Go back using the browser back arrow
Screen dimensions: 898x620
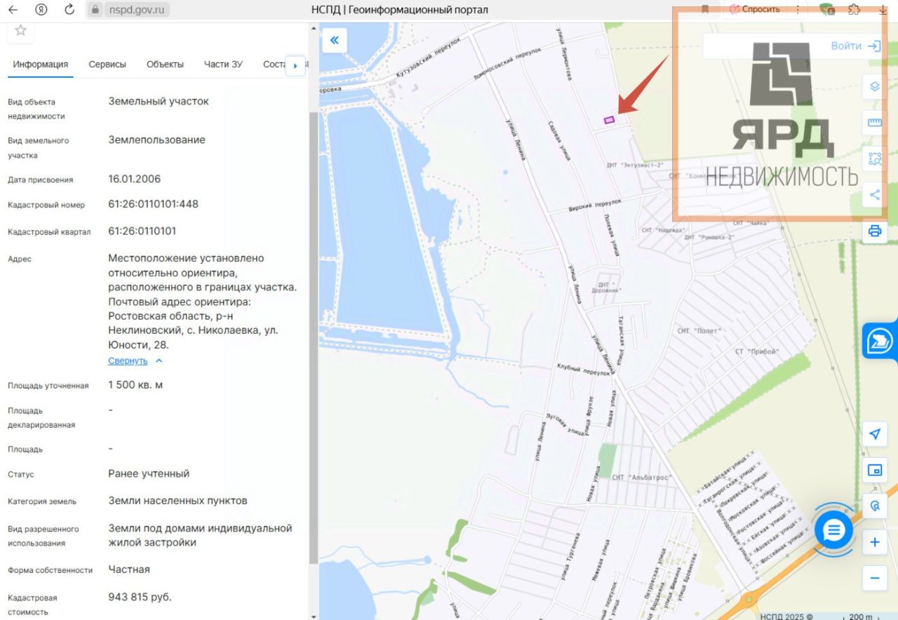pyautogui.click(x=13, y=10)
